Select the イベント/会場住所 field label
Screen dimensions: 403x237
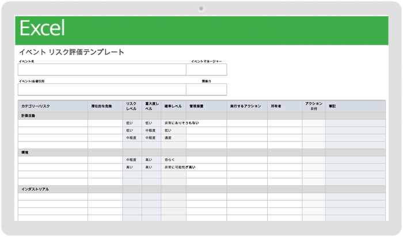(x=32, y=81)
